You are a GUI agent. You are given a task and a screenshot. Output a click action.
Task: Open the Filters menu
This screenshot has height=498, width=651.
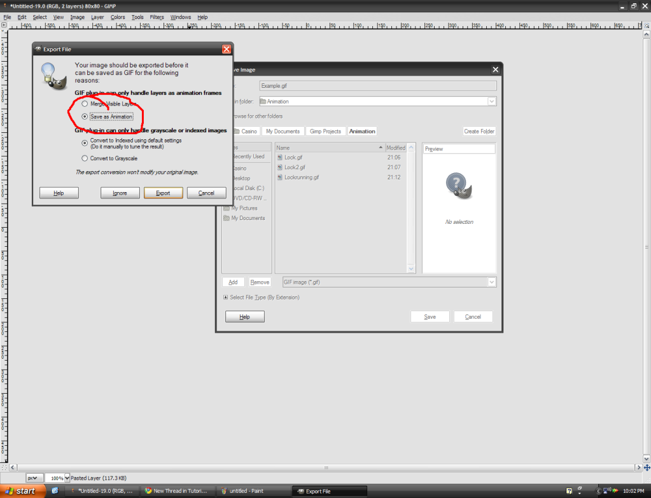pyautogui.click(x=157, y=17)
